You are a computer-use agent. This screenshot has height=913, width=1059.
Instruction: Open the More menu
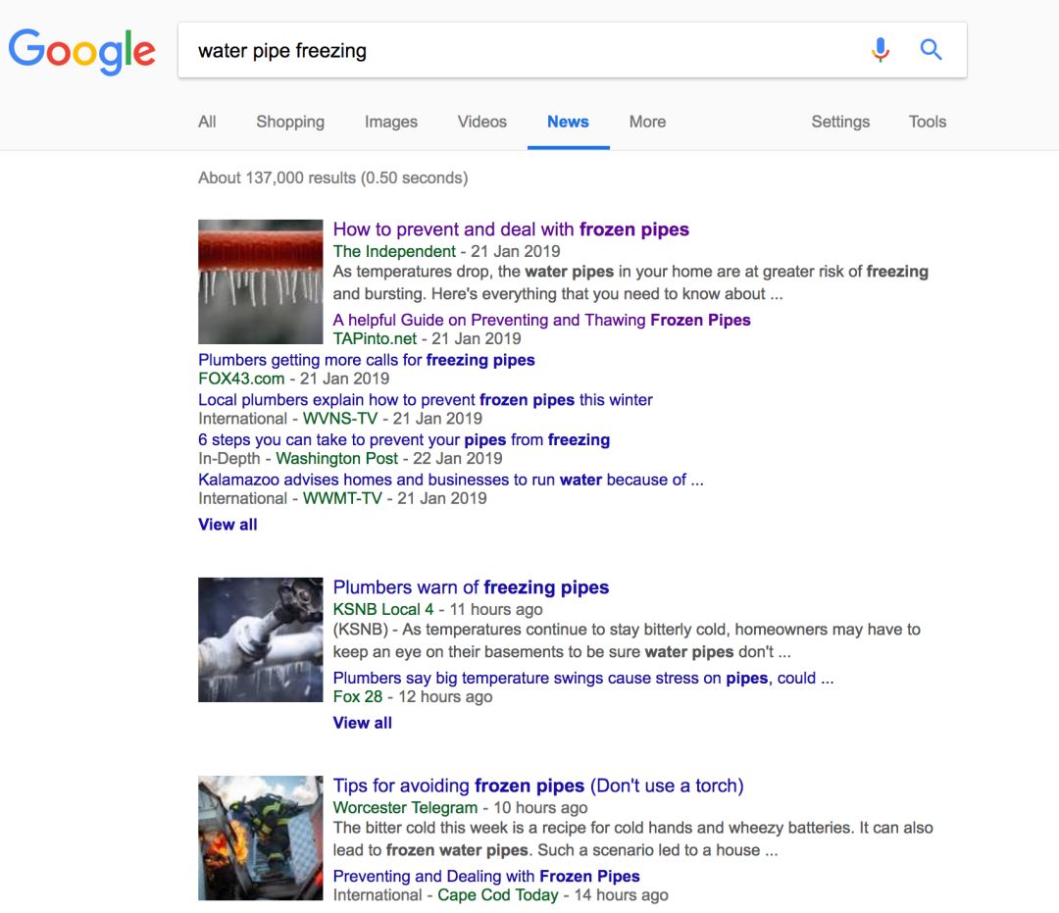pyautogui.click(x=648, y=122)
